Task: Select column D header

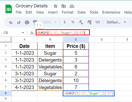Action: tap(102, 39)
